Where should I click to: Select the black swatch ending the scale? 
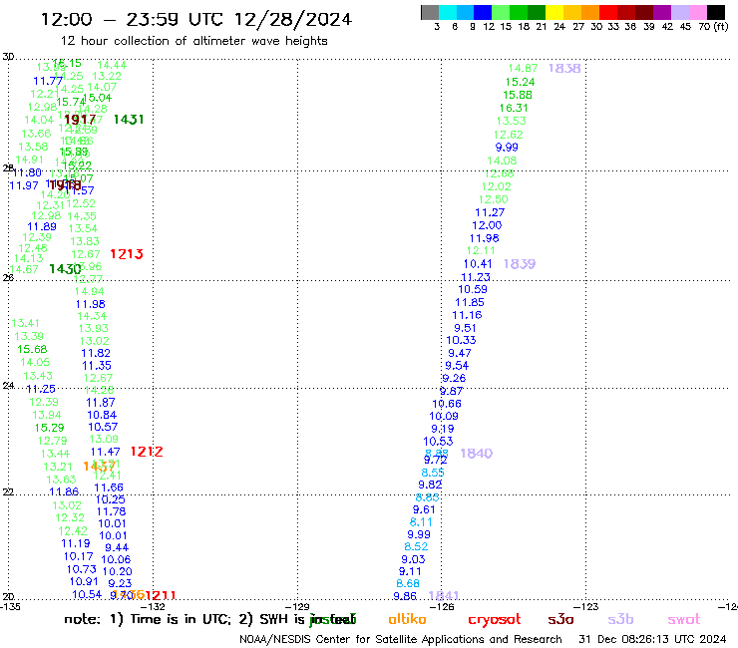(716, 12)
